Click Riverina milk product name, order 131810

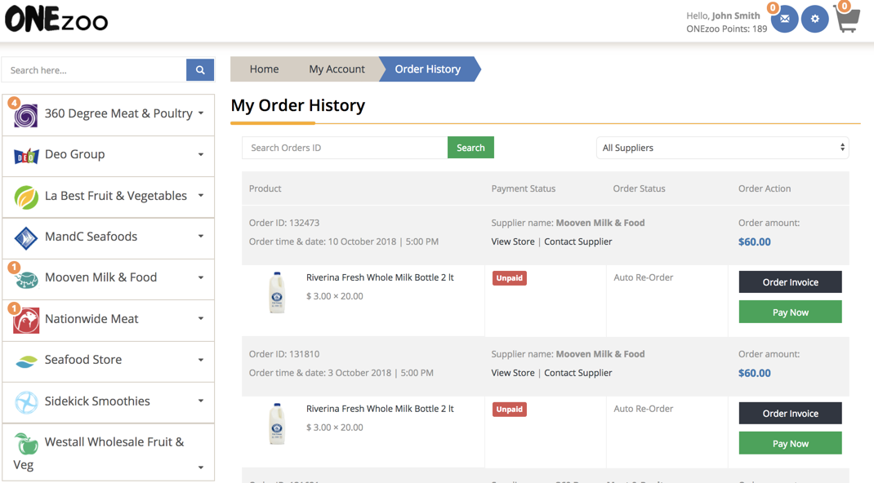coord(380,409)
